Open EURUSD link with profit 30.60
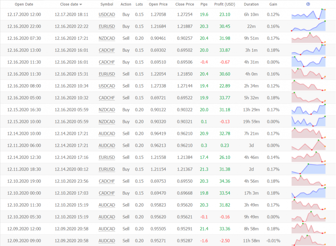Screen dimensions: 336x246 tap(107, 74)
